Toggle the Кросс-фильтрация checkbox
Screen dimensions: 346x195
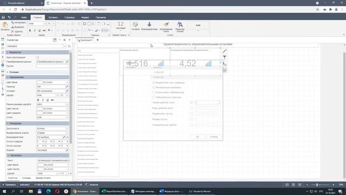(x=37, y=57)
